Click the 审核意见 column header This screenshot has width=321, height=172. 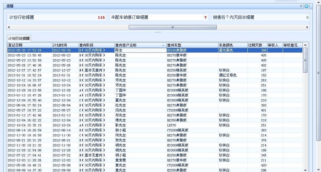point(292,45)
